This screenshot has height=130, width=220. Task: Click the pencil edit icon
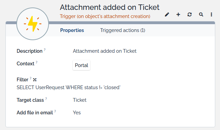coord(167,14)
